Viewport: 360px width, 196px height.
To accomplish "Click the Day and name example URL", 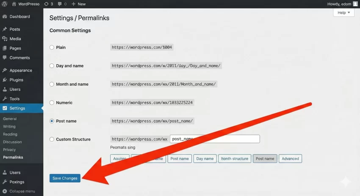I will pyautogui.click(x=166, y=66).
